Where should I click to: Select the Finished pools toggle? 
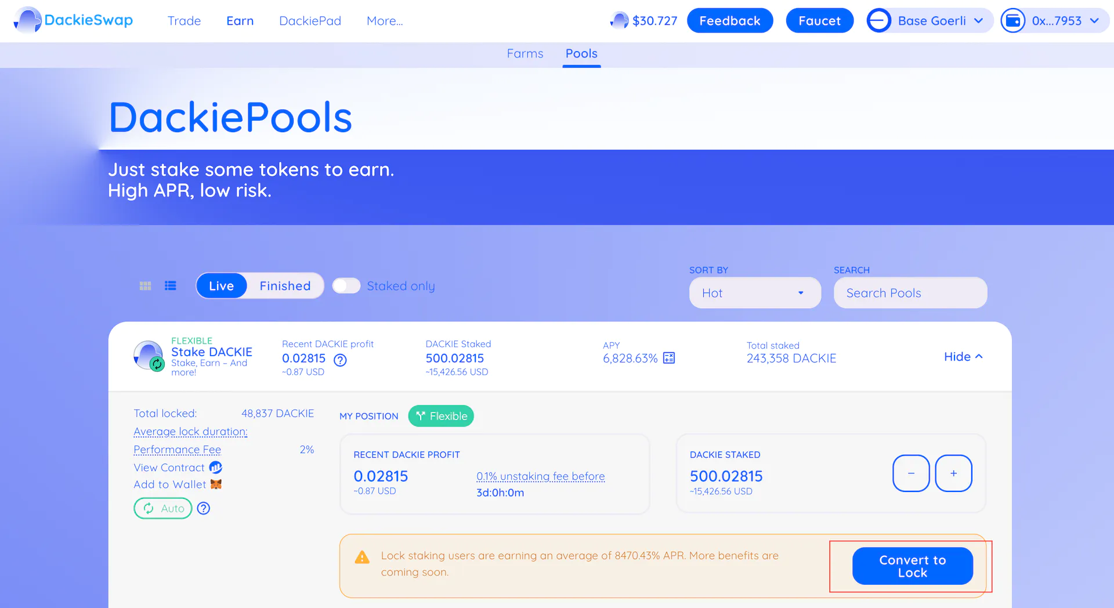click(285, 286)
